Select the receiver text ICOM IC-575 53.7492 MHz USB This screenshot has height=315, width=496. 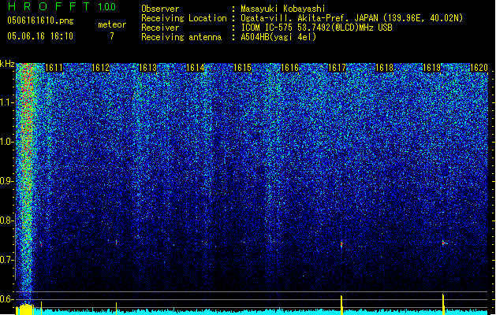tap(316, 28)
